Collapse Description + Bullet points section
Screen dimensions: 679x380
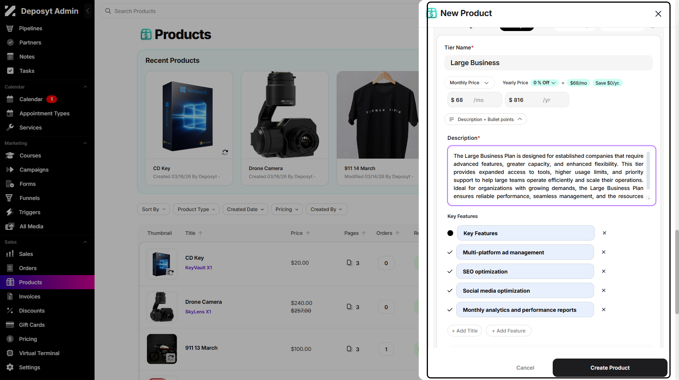pos(485,120)
